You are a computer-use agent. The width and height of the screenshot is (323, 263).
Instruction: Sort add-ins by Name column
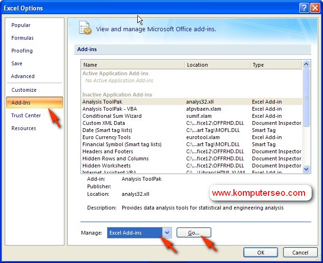pos(133,65)
